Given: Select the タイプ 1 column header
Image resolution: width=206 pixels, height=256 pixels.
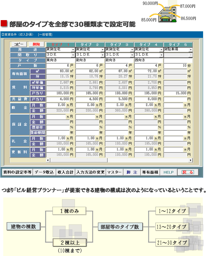Looking at the screenshot, I should point(61,45).
